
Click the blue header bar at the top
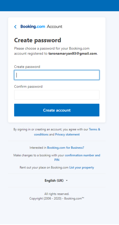[59, 6]
